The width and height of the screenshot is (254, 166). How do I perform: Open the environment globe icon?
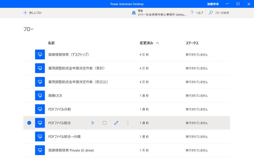[x=134, y=13]
